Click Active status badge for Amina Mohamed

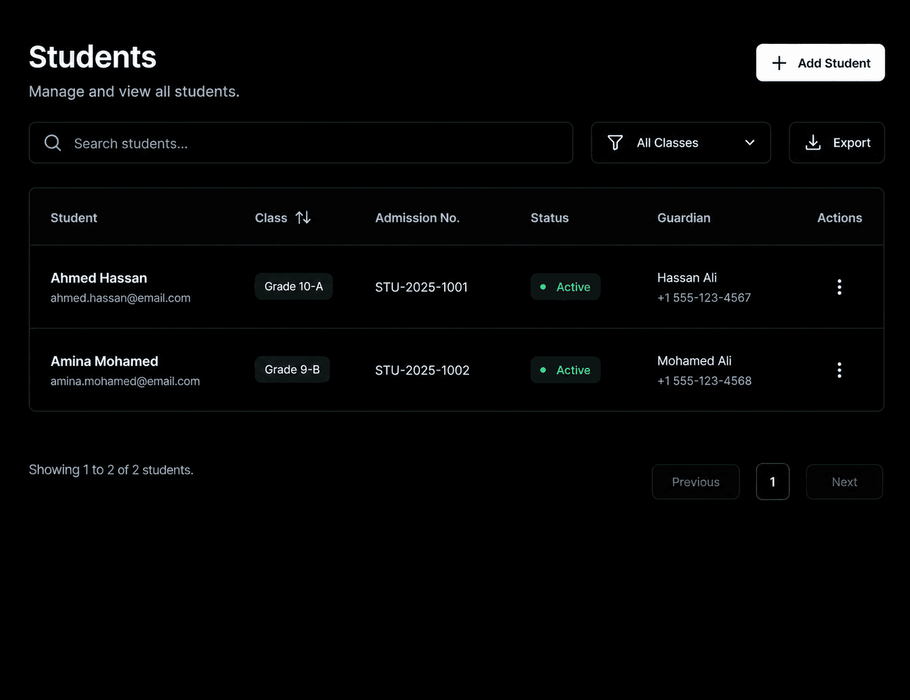[x=566, y=370]
